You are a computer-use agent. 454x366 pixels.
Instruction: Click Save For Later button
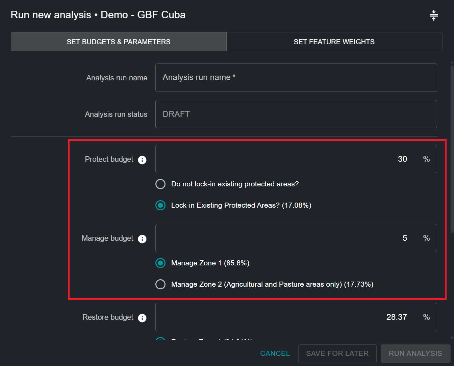click(x=337, y=354)
